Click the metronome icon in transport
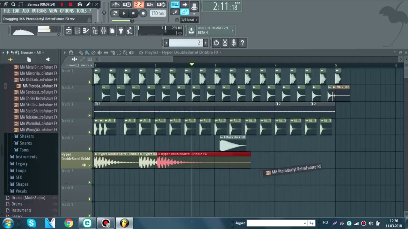Viewport: 408px width, 229px height. pyautogui.click(x=115, y=4)
